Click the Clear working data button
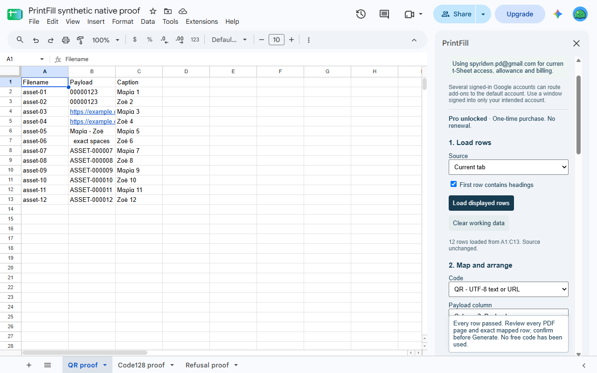The image size is (597, 373). click(479, 223)
